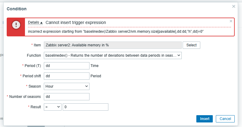Viewport: 242px width, 127px height.
Task: Click the Season field label
Action: pos(35,86)
